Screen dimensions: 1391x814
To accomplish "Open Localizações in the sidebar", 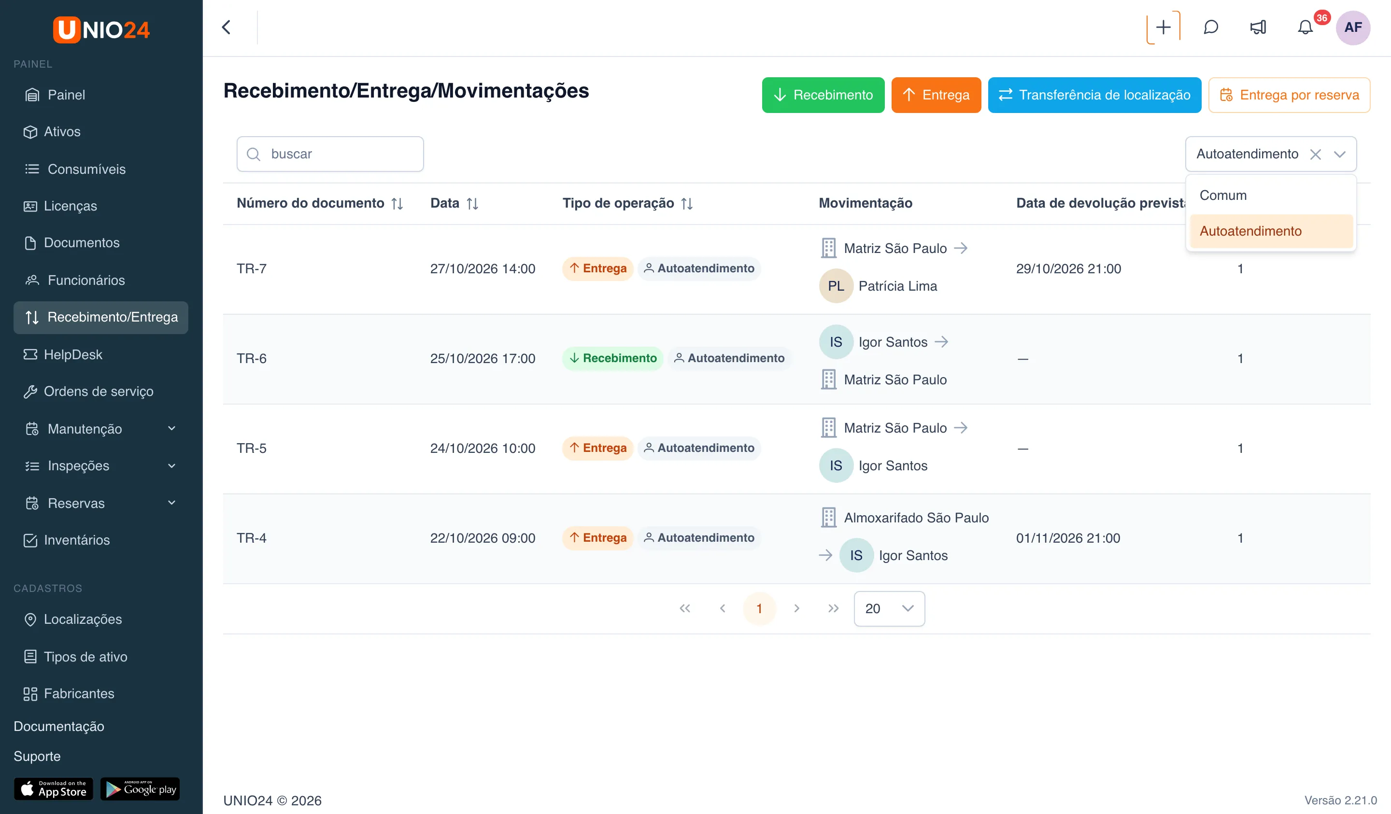I will tap(101, 619).
